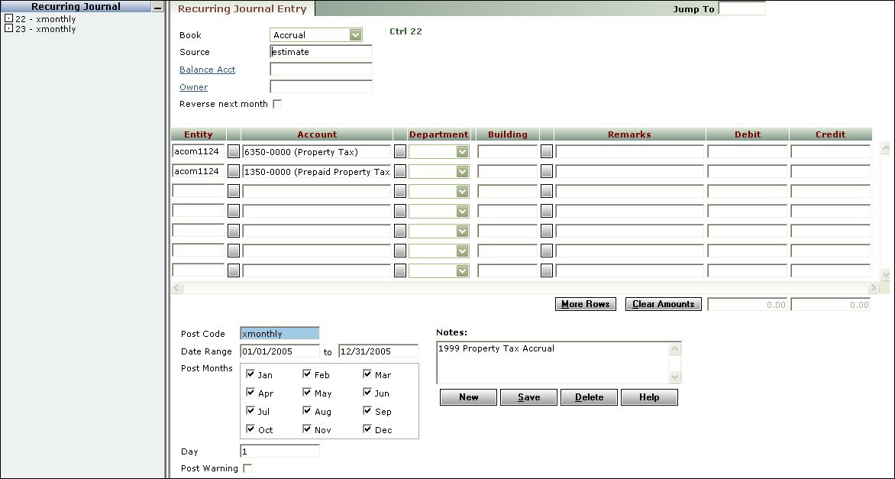Open the Book dropdown showing Accrual
This screenshot has height=479, width=895.
[x=356, y=34]
